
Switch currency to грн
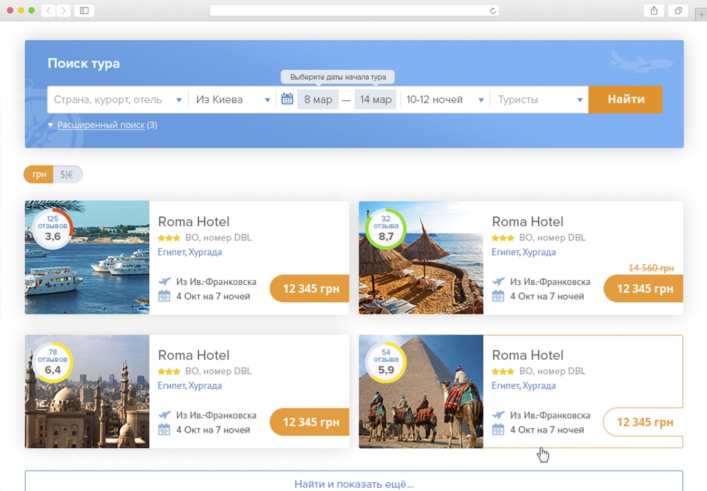[x=39, y=175]
